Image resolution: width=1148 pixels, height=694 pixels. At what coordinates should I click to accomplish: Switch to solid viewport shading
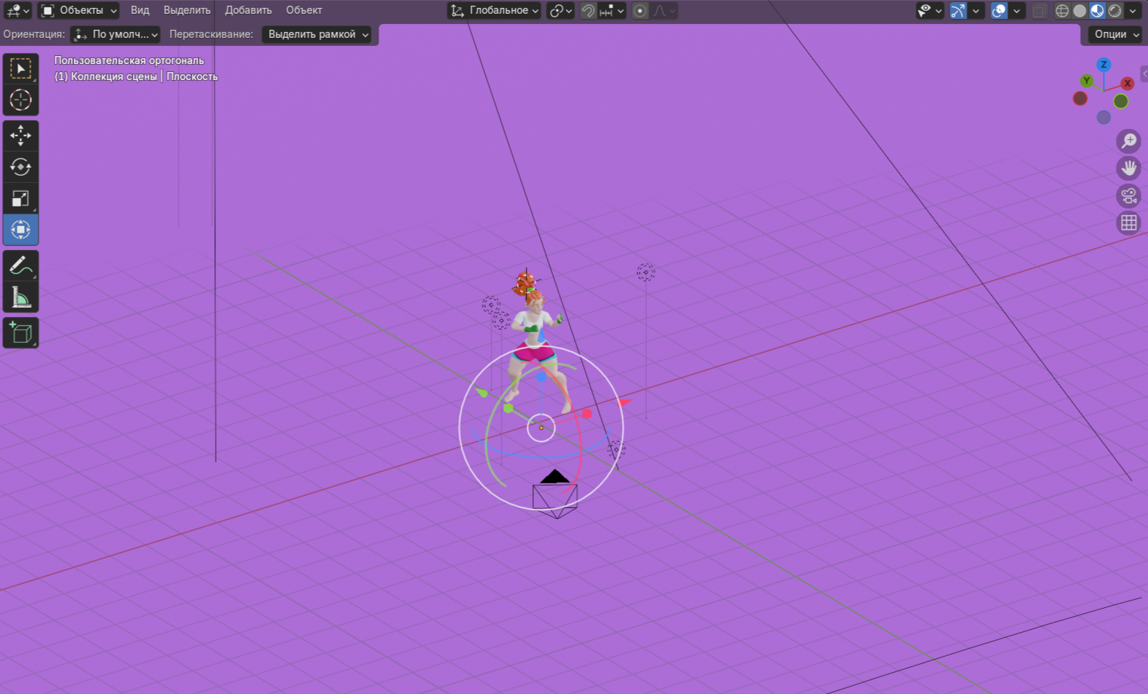click(x=1079, y=11)
